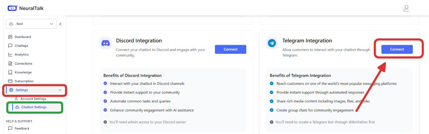The image size is (429, 134).
Task: Click Benefits of Discord Integration title
Action: coord(132,76)
